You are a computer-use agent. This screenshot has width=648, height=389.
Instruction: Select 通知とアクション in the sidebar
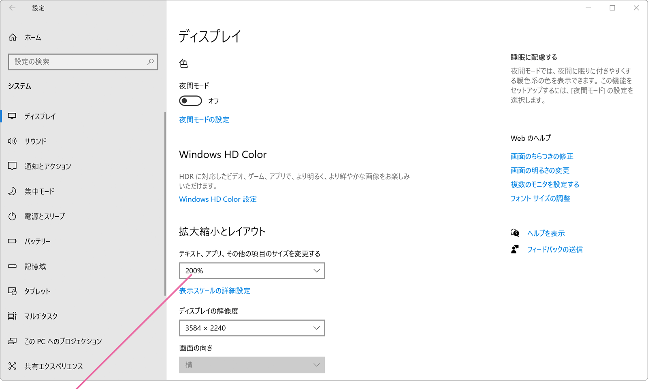(x=83, y=166)
